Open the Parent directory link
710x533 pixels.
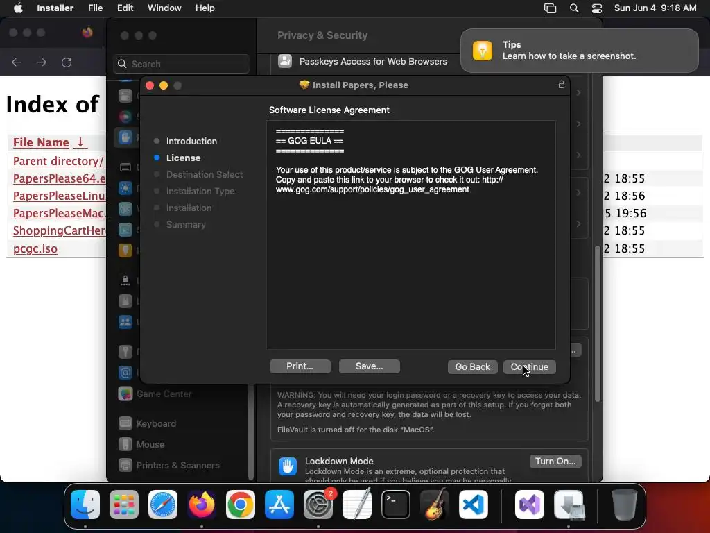(58, 161)
